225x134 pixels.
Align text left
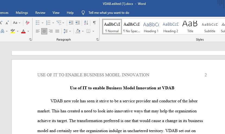coord(38,31)
